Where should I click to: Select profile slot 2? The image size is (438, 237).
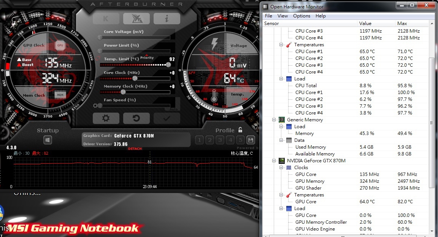(x=209, y=140)
